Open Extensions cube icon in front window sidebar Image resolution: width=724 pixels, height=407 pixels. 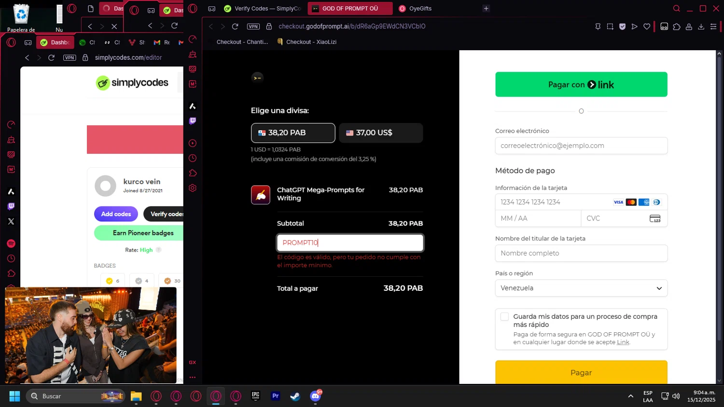[x=193, y=173]
